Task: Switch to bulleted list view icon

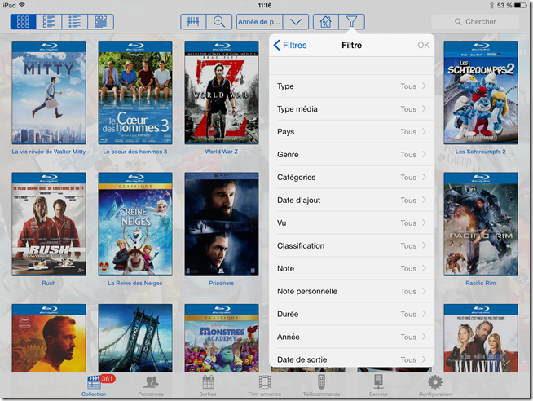Action: [x=75, y=22]
